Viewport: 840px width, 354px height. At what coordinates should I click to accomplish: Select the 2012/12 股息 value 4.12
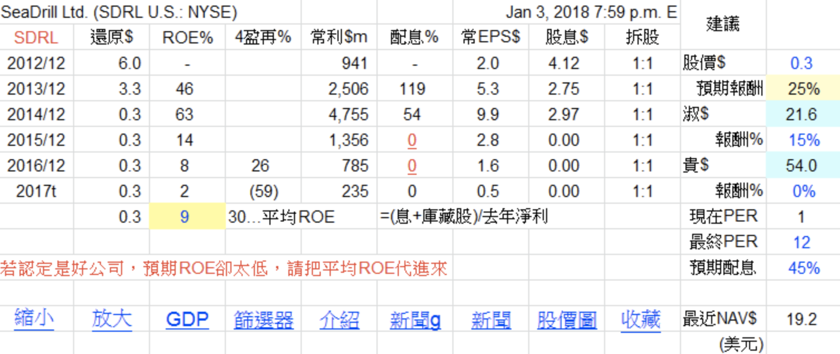click(x=564, y=63)
